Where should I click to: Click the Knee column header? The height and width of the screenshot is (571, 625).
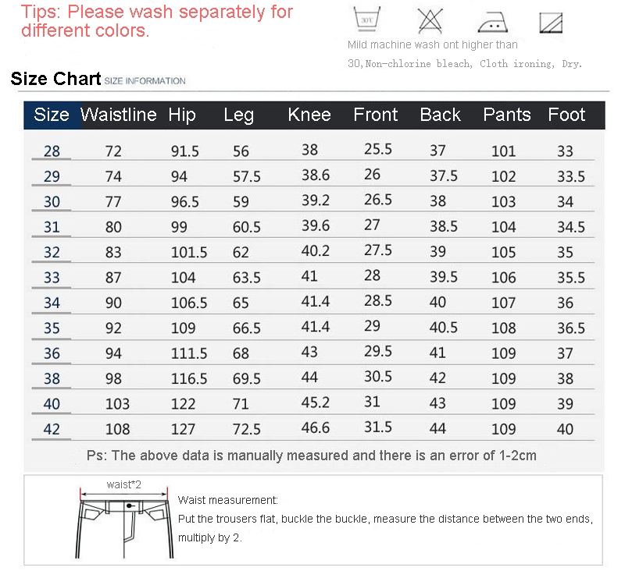tap(309, 115)
